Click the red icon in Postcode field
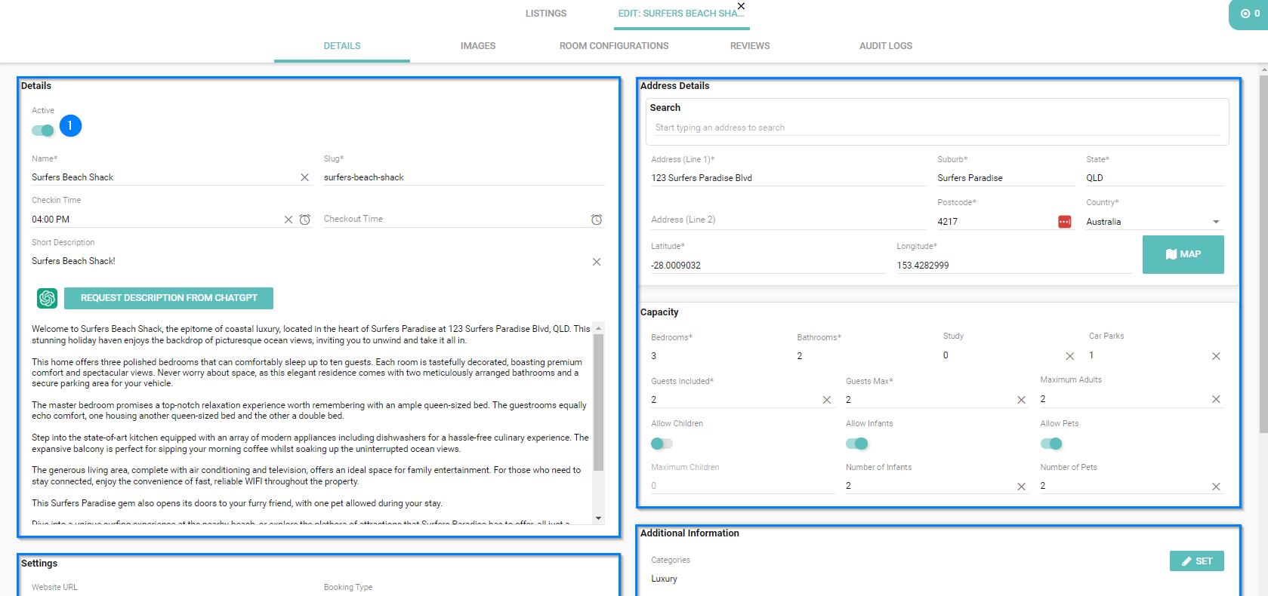Image resolution: width=1268 pixels, height=596 pixels. (x=1064, y=222)
